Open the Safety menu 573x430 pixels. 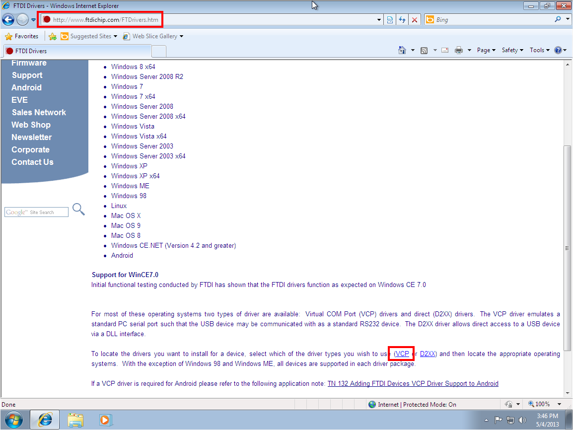click(x=512, y=50)
